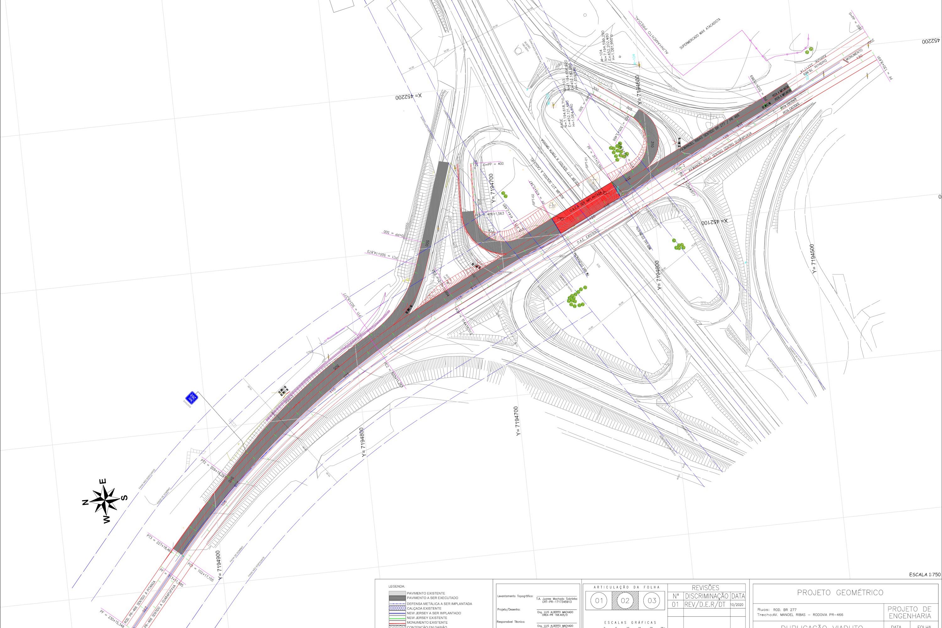942x628 pixels.
Task: Click the SUPERMERCADO MAX ATACADISTA label
Action: tap(700, 34)
